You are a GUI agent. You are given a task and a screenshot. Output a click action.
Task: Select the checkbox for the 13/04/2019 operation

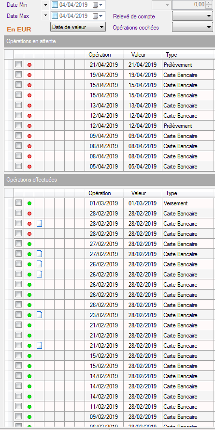[x=18, y=105]
